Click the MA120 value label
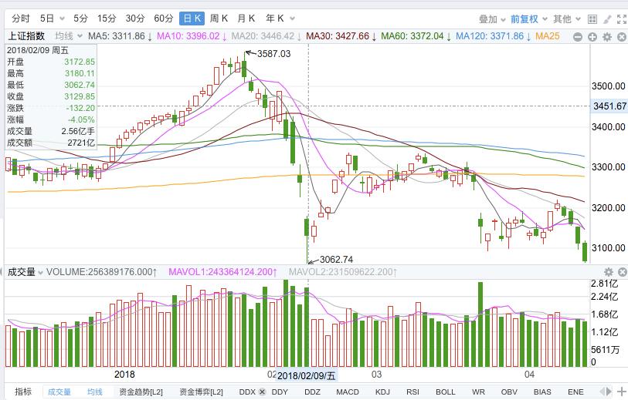Image resolution: width=628 pixels, height=400 pixels. 494,36
